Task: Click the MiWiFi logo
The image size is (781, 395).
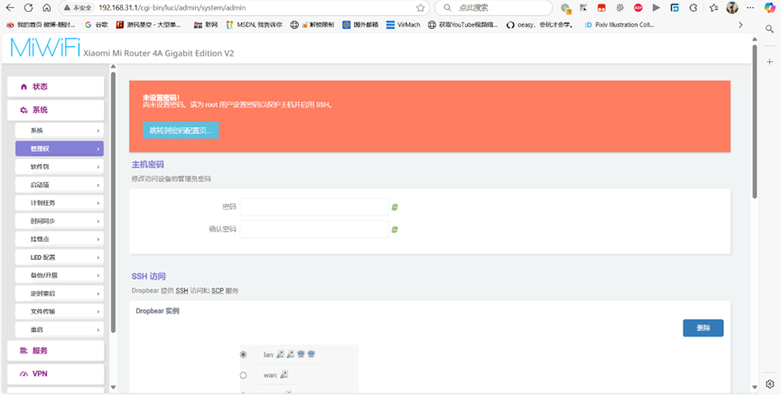Action: pos(44,49)
